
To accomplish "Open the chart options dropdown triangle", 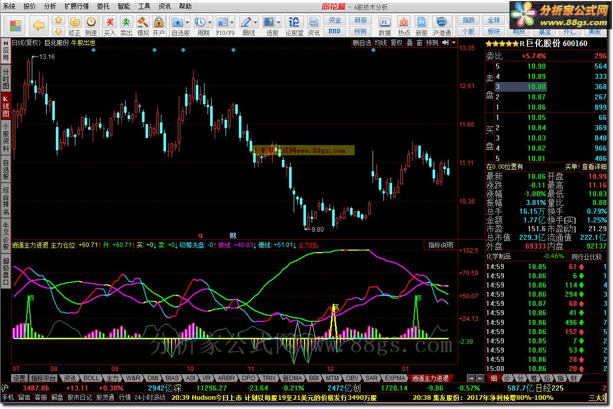I will (454, 43).
